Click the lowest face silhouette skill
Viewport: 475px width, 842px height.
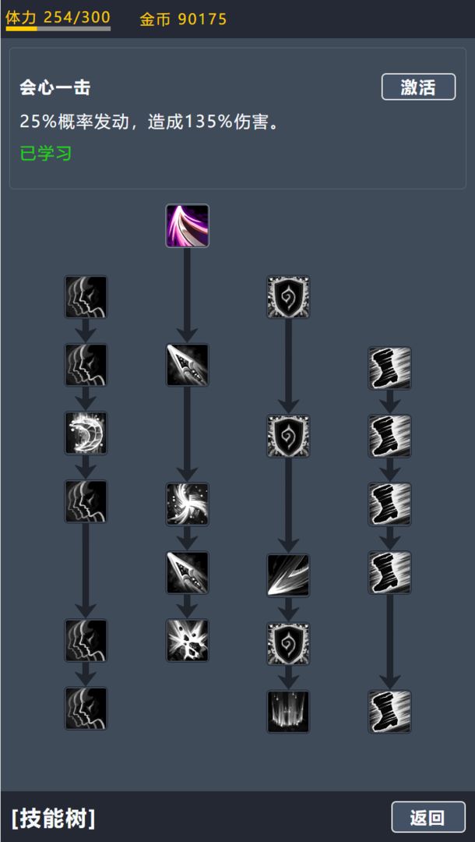coord(86,708)
